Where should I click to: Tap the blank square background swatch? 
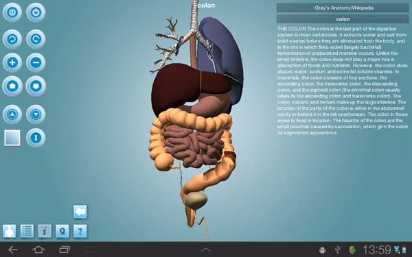[x=12, y=138]
